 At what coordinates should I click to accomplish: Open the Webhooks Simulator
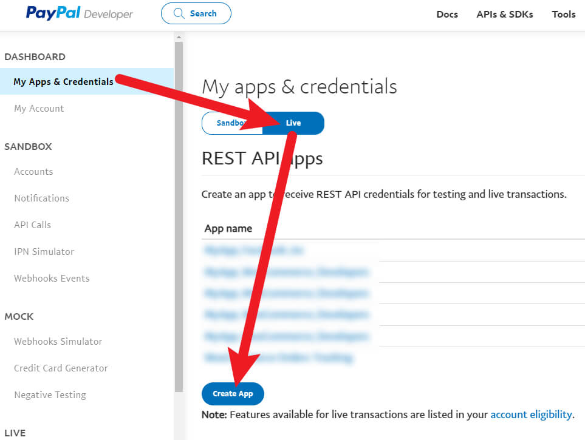pyautogui.click(x=58, y=342)
